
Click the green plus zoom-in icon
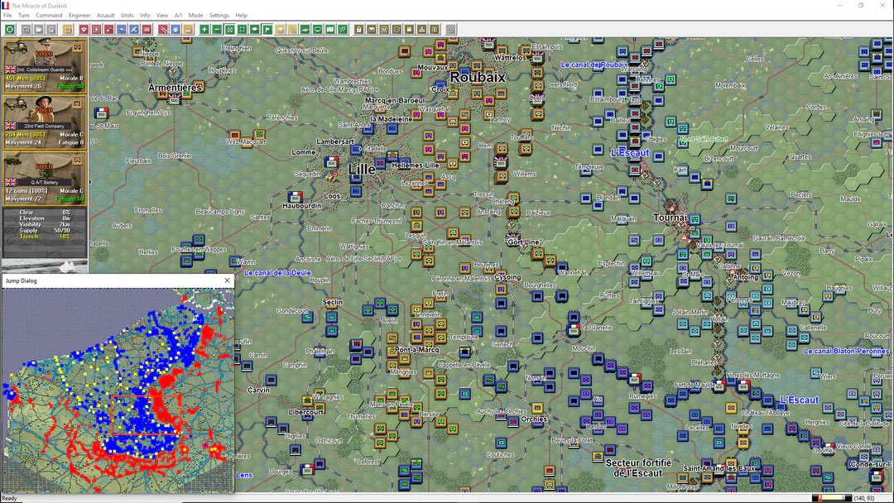click(x=204, y=29)
